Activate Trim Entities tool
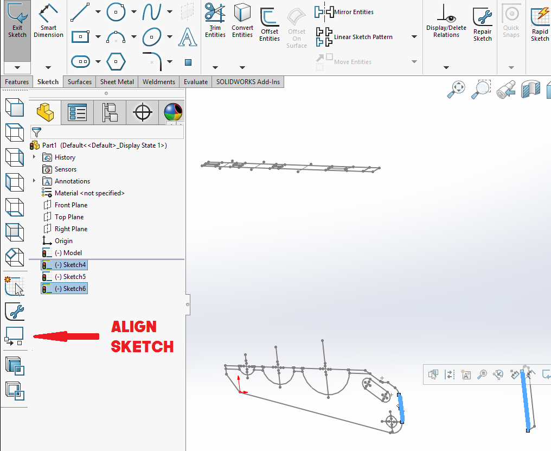Viewport: 551px width, 451px height. [x=215, y=21]
